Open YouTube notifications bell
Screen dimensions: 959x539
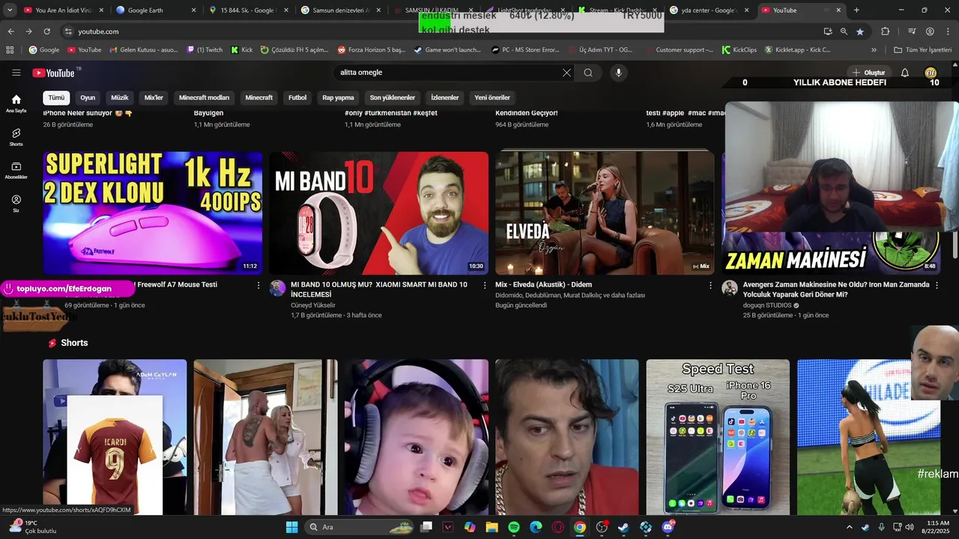(x=904, y=73)
